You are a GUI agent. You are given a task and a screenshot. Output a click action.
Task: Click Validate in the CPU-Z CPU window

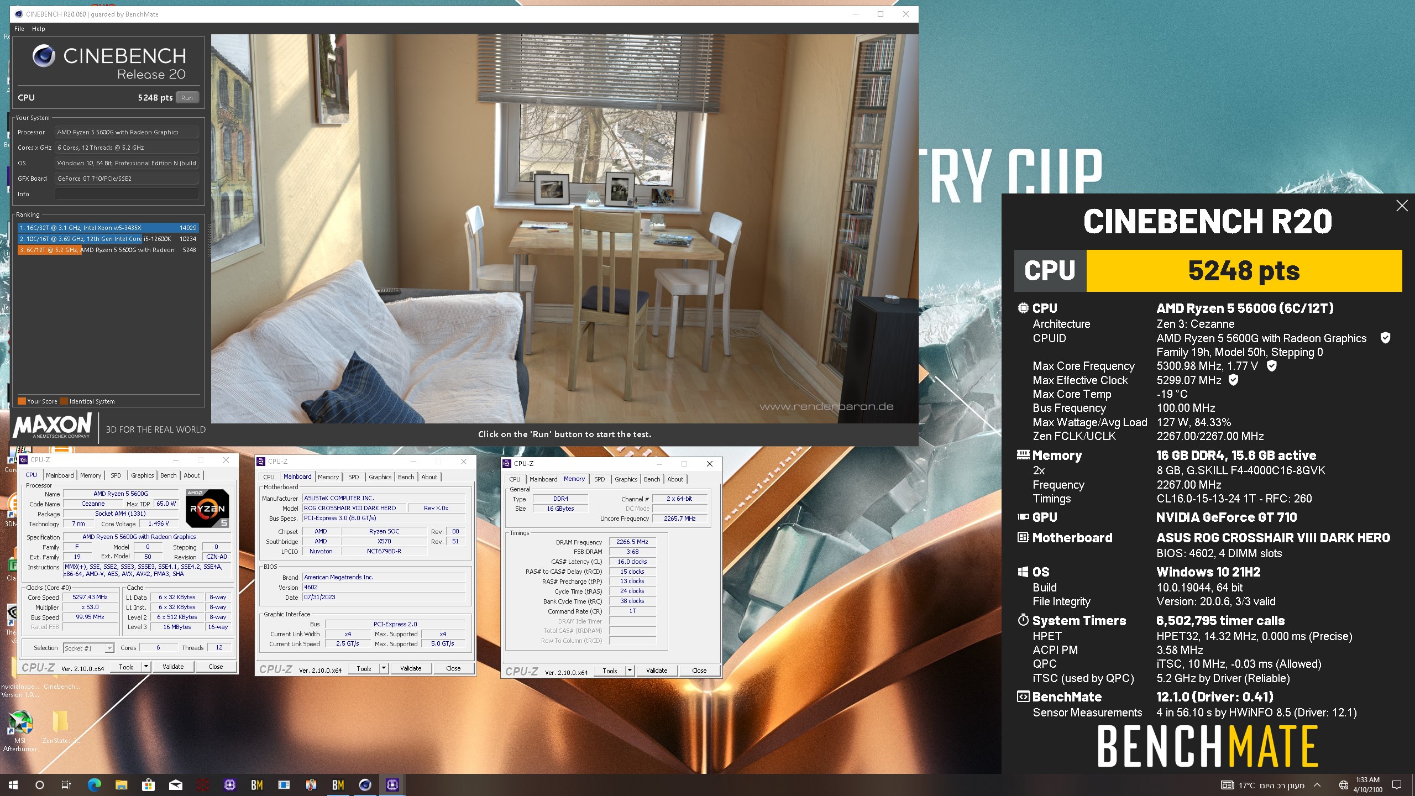173,667
